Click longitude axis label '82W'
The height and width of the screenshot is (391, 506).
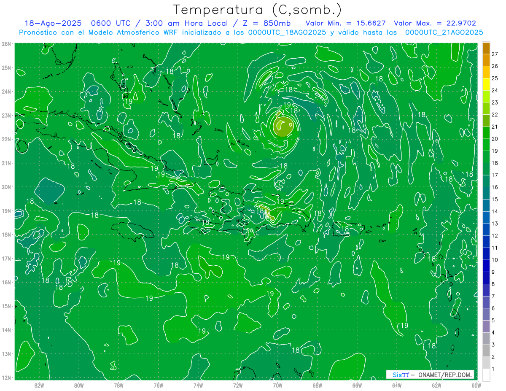[39, 385]
